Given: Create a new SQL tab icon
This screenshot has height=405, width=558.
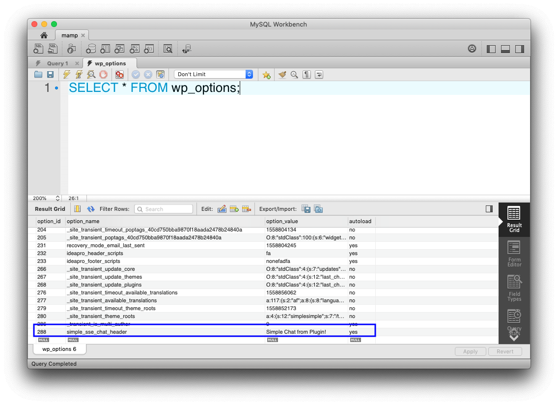Looking at the screenshot, I should click(38, 49).
